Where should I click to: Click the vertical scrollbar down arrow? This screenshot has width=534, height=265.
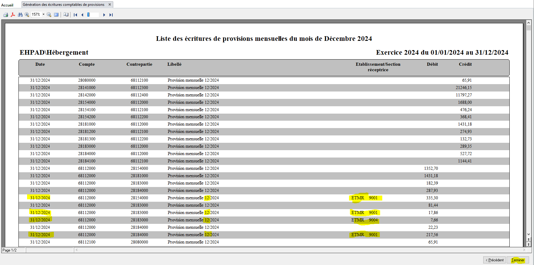(x=528, y=234)
